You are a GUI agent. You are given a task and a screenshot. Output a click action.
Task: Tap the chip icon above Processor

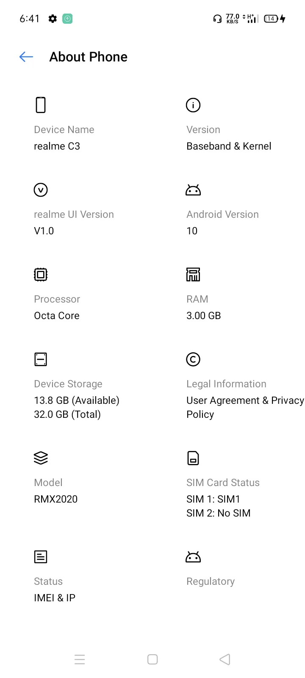pyautogui.click(x=41, y=275)
